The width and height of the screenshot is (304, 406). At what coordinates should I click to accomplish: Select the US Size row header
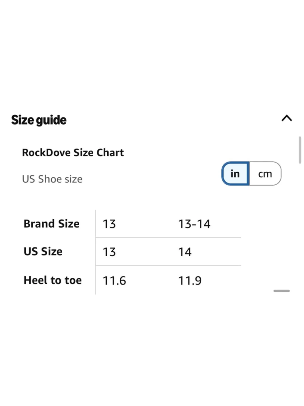pyautogui.click(x=43, y=252)
